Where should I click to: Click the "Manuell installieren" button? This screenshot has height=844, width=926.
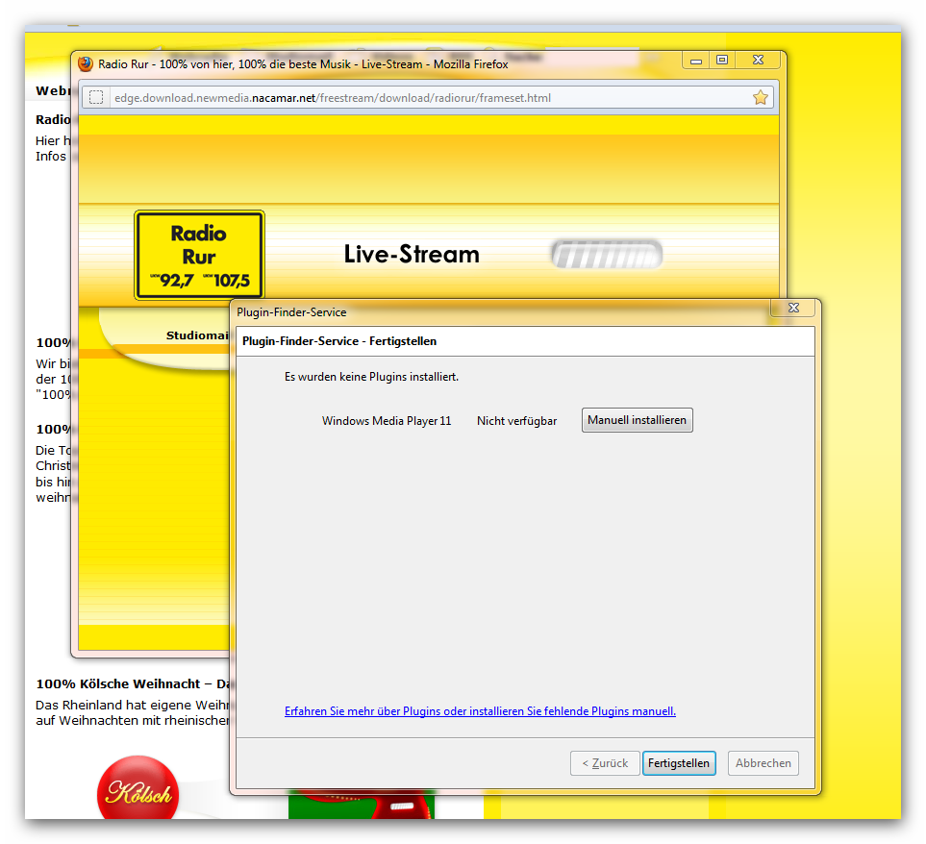pos(637,420)
